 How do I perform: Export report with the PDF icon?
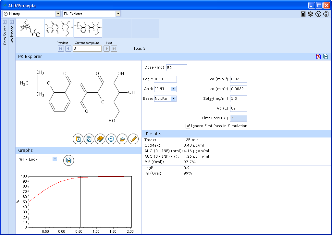coord(318,57)
